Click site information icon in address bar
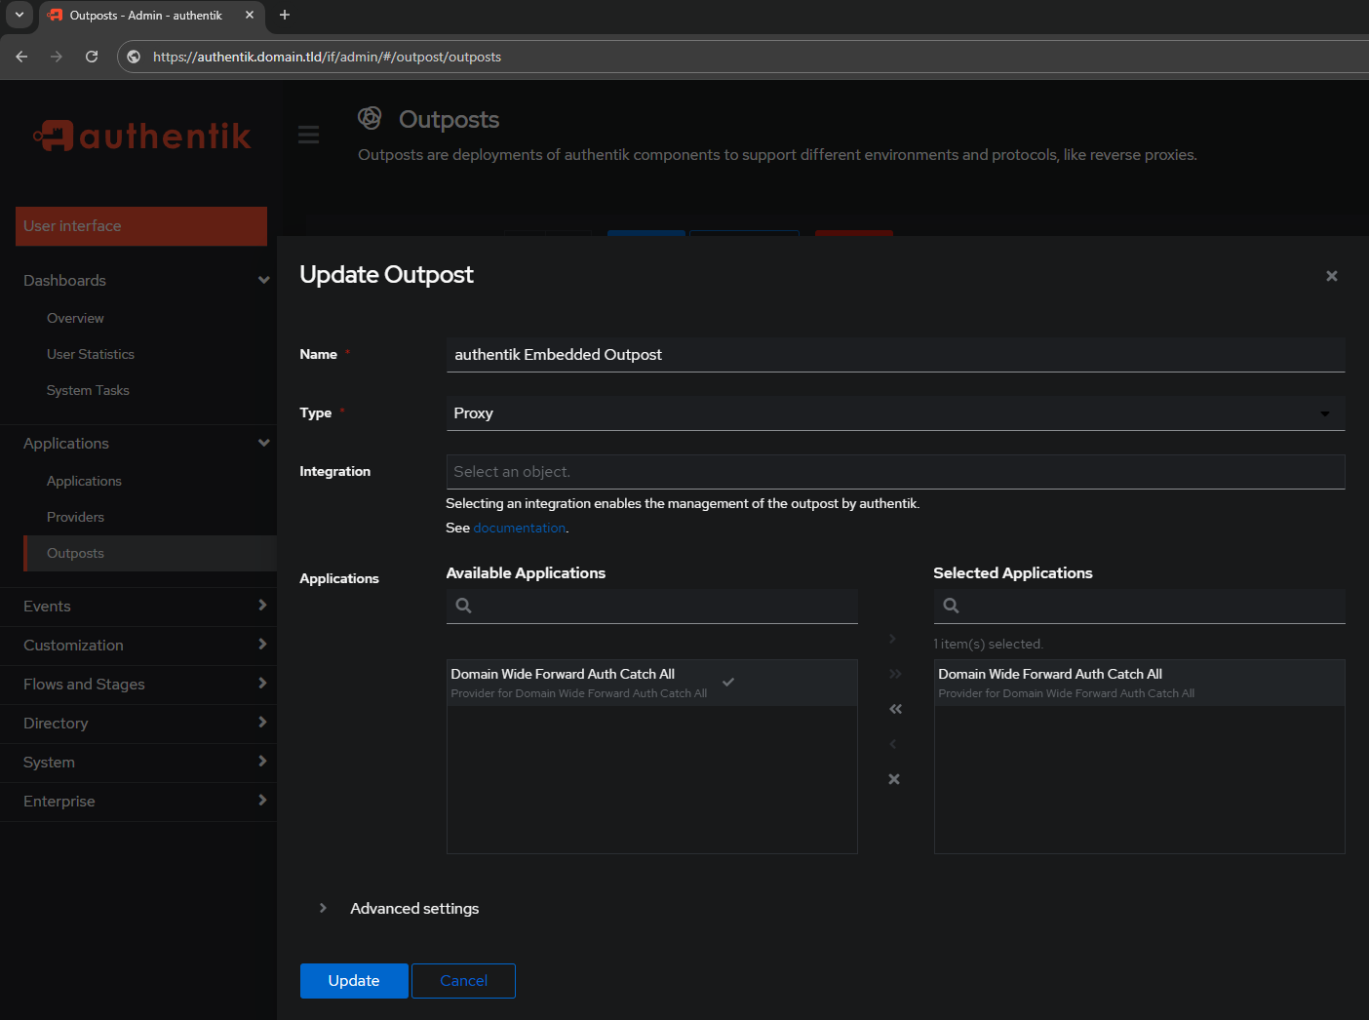This screenshot has height=1020, width=1369. click(x=135, y=57)
